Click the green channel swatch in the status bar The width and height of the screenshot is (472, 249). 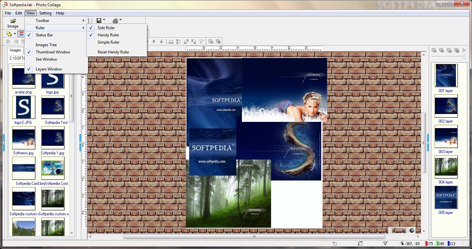click(438, 243)
